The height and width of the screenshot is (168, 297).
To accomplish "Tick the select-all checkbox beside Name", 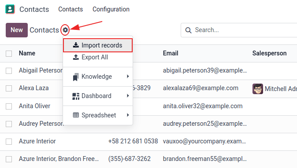I will (x=9, y=54).
